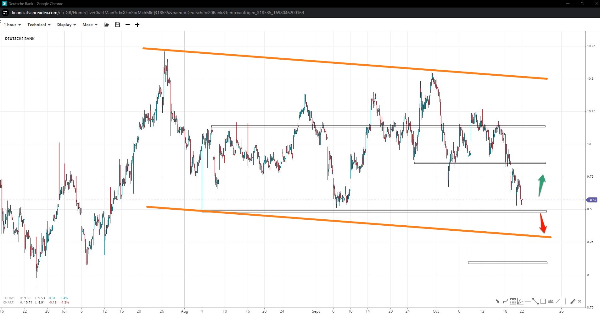Expand the Technical indicators dropdown
Viewport: 600px width, 322px height.
39,25
